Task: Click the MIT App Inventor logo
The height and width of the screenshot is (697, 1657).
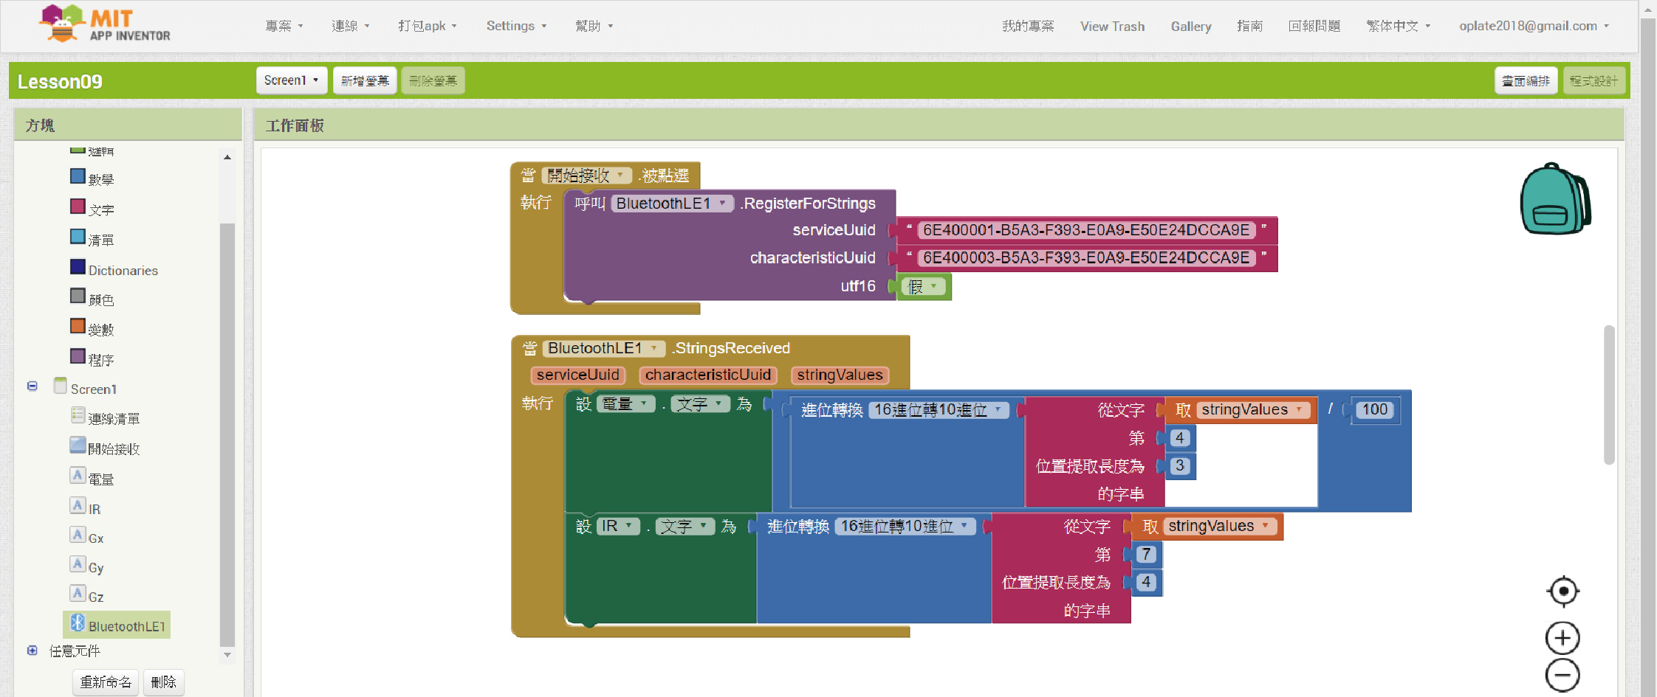Action: [x=105, y=24]
